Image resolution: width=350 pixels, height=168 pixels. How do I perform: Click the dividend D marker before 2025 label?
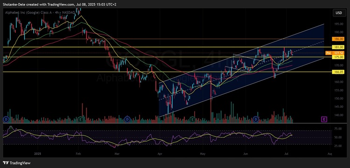[x=6, y=119]
